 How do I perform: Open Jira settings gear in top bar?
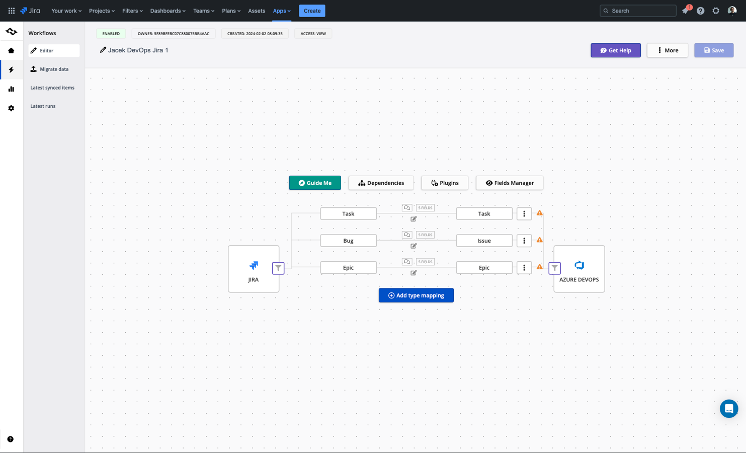(x=716, y=11)
